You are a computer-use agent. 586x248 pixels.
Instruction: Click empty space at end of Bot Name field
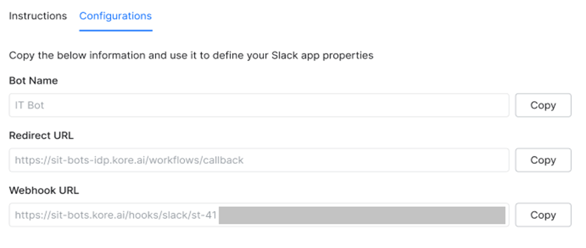pos(444,106)
